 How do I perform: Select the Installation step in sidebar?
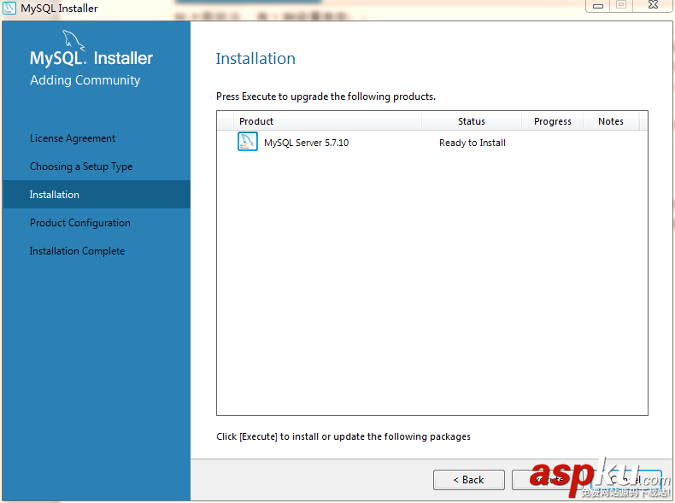click(97, 195)
